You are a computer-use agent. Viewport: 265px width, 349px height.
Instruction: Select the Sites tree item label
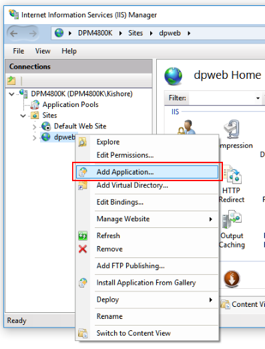(49, 115)
